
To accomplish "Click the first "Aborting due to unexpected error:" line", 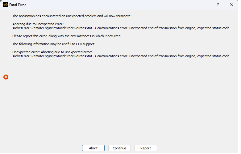I will (x=38, y=24).
